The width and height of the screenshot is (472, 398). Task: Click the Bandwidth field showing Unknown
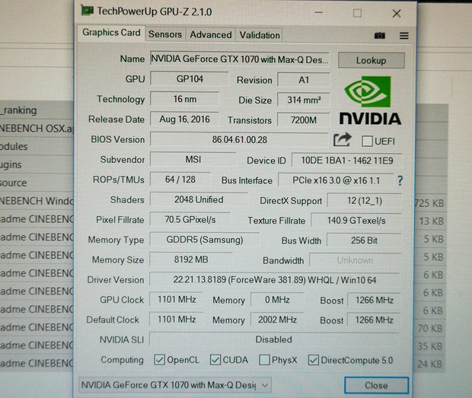[x=356, y=260]
